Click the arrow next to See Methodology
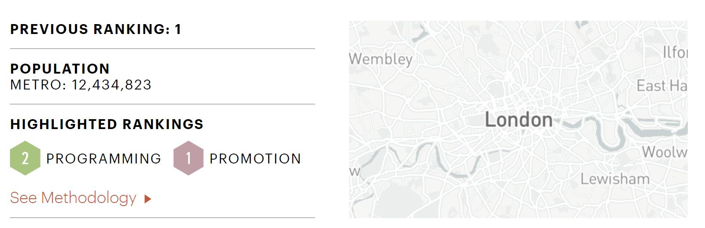This screenshot has width=705, height=228. [x=148, y=199]
